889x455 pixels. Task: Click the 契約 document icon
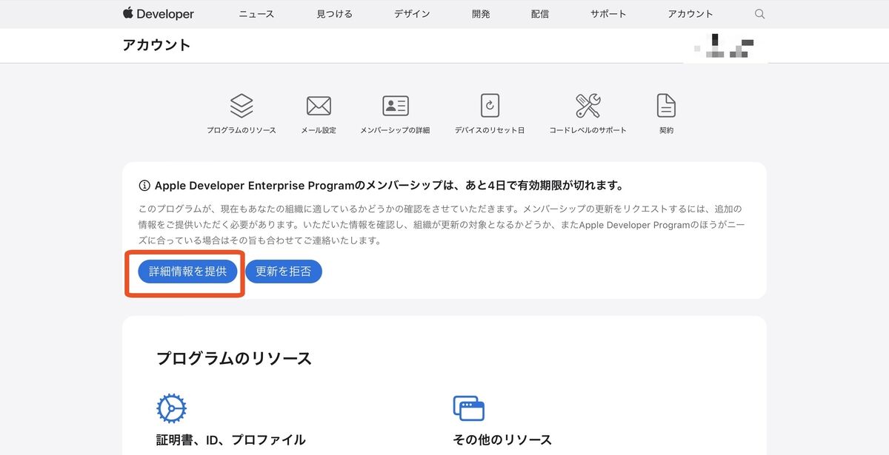click(666, 106)
